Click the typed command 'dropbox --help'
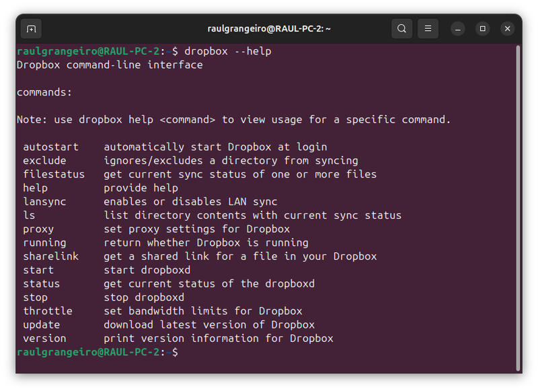538x391 pixels. [227, 51]
